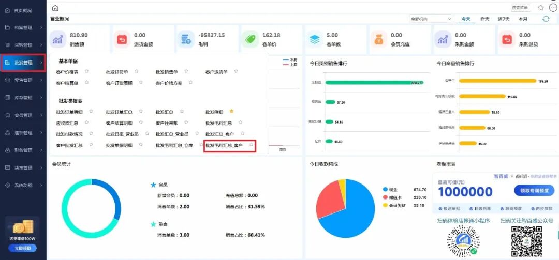The image size is (559, 260).
Task: Click the 系统功能 gear icon
Action: [7, 185]
